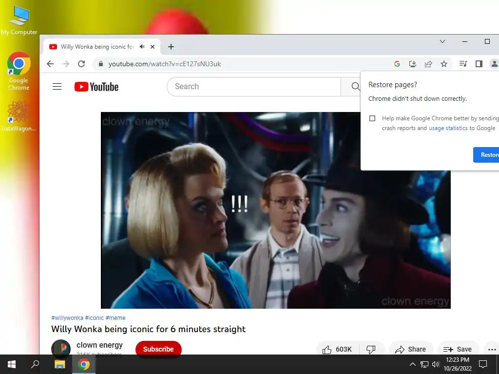Open media controls icon in toolbar
499x374 pixels.
click(x=463, y=64)
